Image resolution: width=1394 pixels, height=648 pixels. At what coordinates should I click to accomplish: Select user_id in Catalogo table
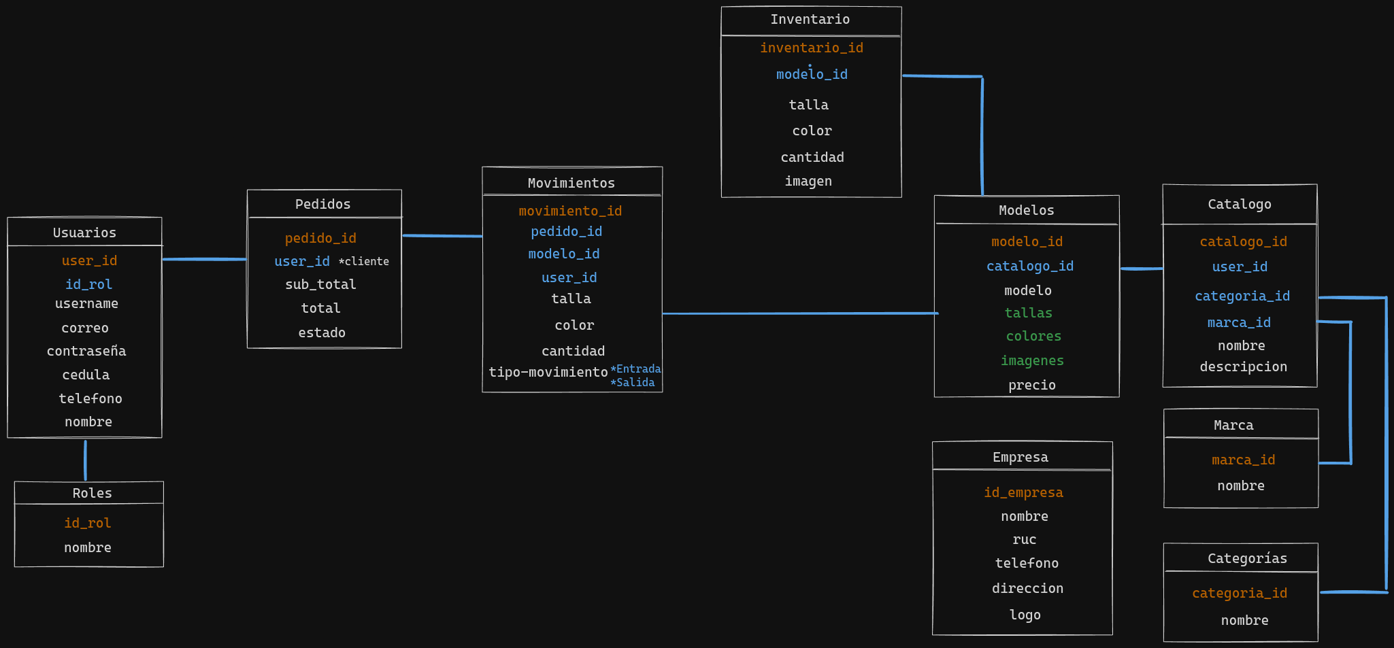point(1240,267)
